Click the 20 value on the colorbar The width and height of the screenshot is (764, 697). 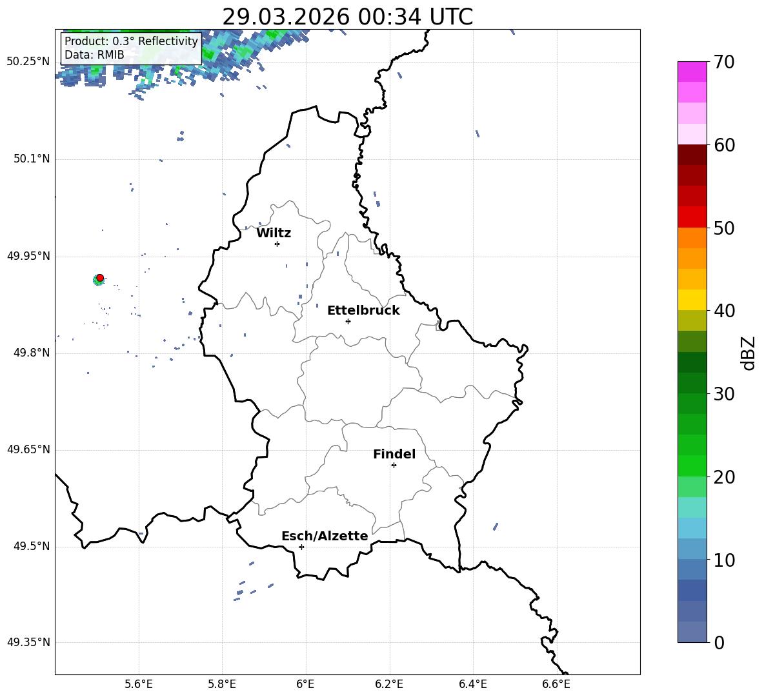(x=724, y=477)
